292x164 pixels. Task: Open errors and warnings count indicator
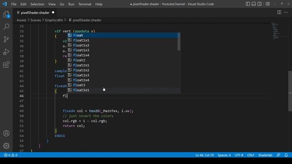coord(10,155)
